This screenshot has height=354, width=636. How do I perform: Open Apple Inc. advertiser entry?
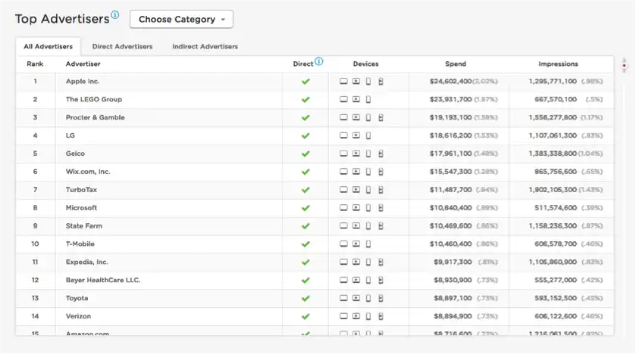coord(83,82)
